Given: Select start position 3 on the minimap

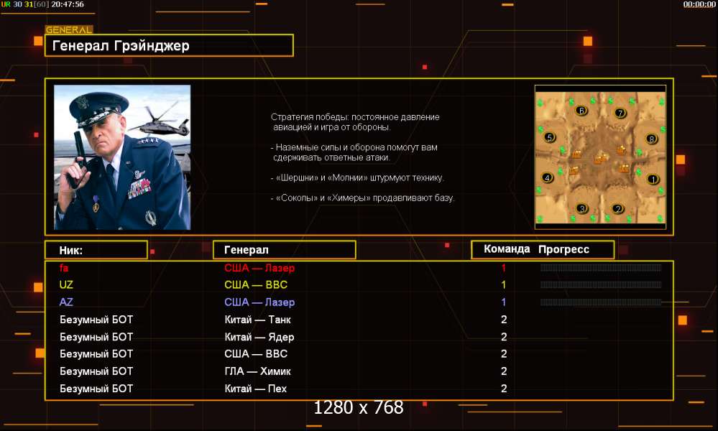Looking at the screenshot, I should pos(581,208).
